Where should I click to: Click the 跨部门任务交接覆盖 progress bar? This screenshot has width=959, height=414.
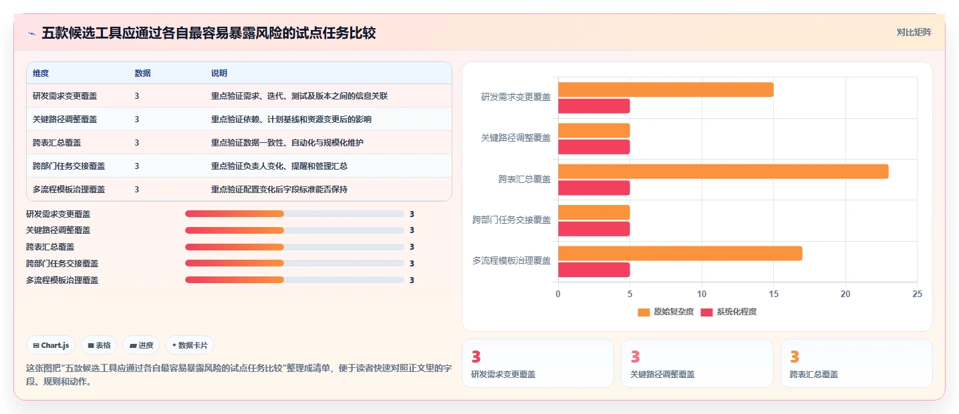(295, 263)
